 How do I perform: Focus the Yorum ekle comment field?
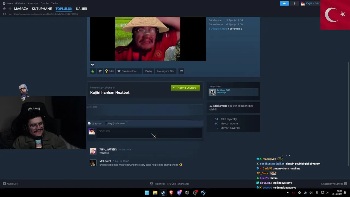(x=149, y=133)
